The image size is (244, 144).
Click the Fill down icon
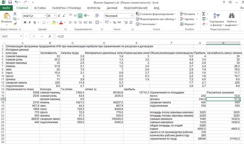pyautogui.click(x=204, y=19)
